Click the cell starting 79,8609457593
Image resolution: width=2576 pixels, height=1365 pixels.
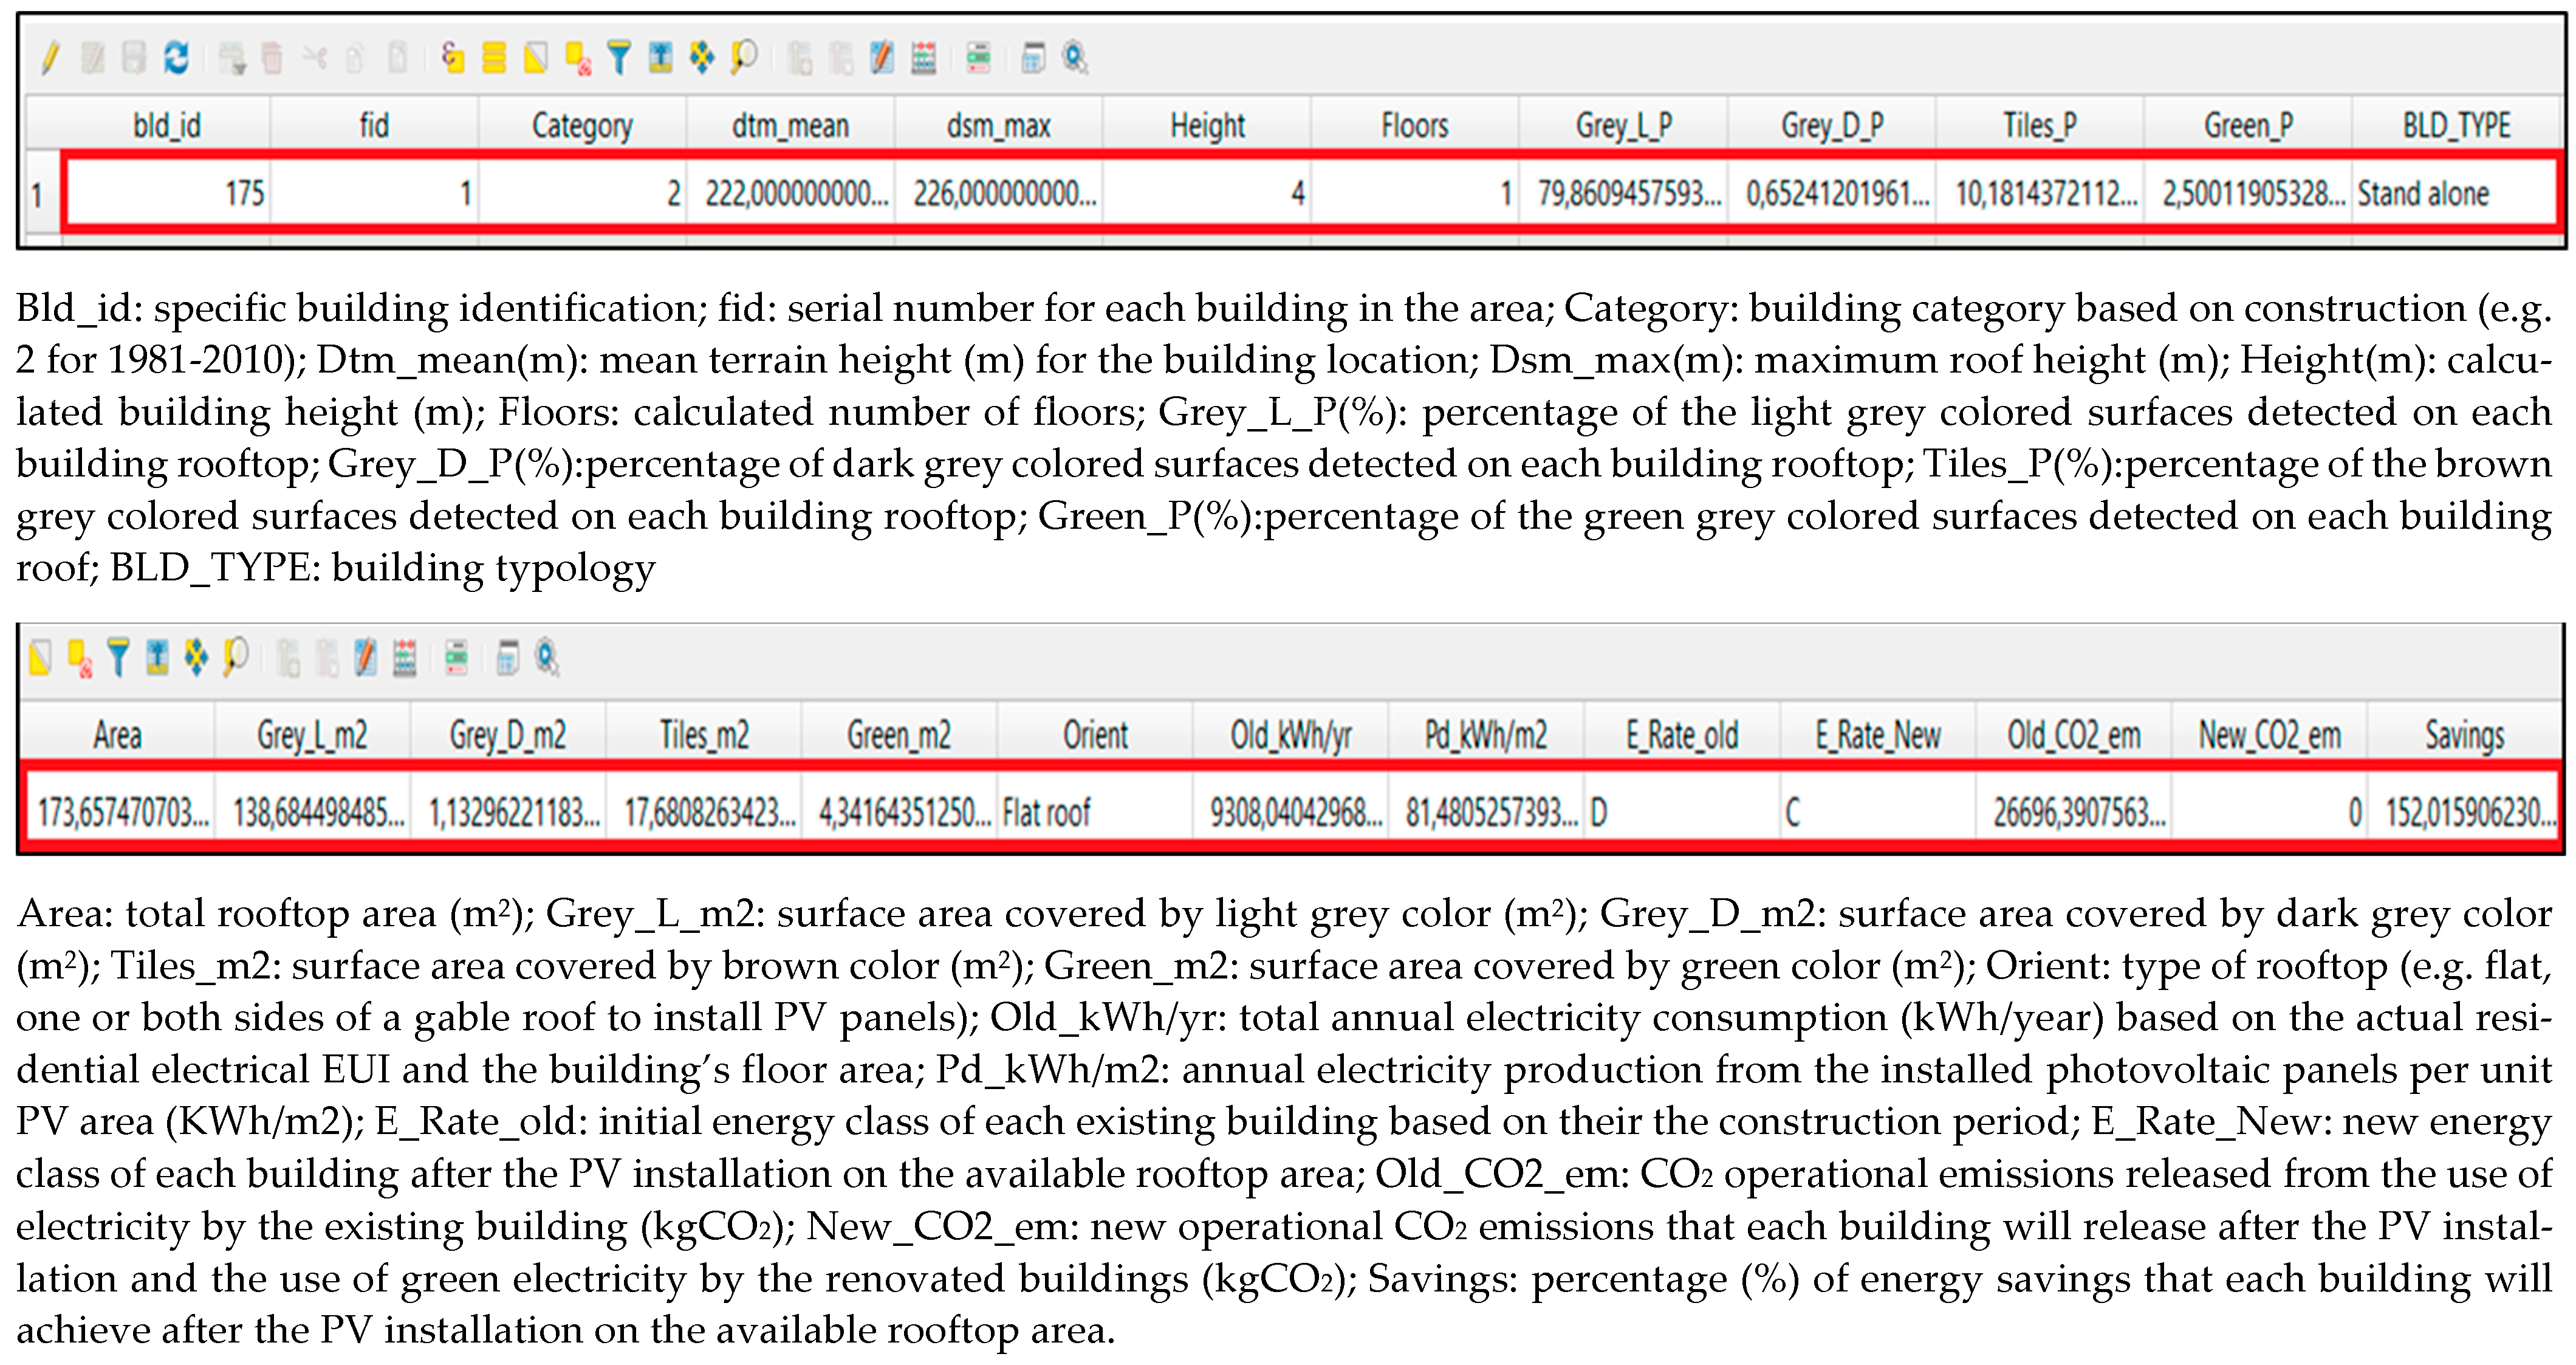[x=1623, y=193]
